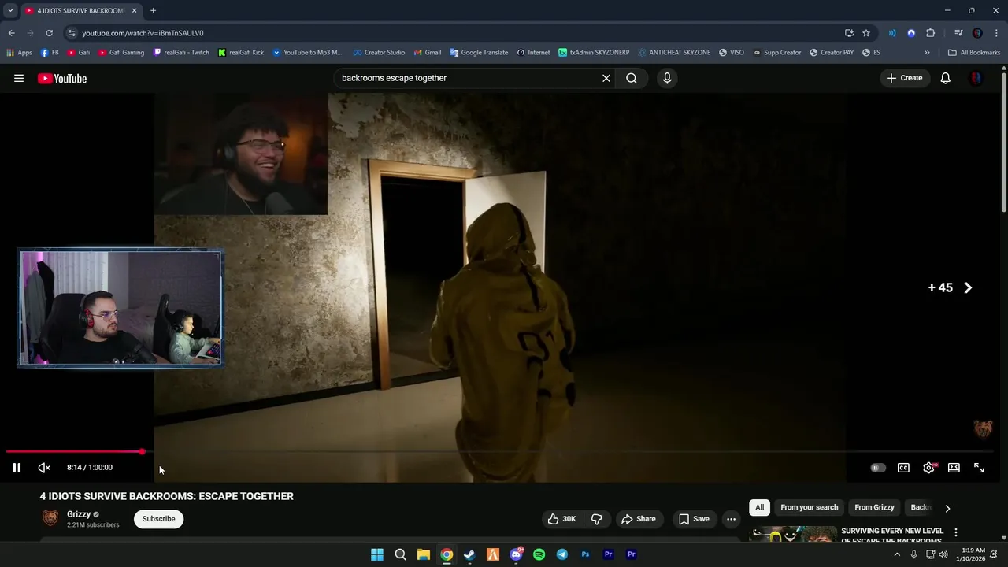1008x567 pixels.
Task: Enter full screen mode
Action: pyautogui.click(x=979, y=468)
